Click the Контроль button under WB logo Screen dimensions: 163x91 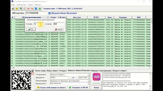pyautogui.click(x=96, y=83)
